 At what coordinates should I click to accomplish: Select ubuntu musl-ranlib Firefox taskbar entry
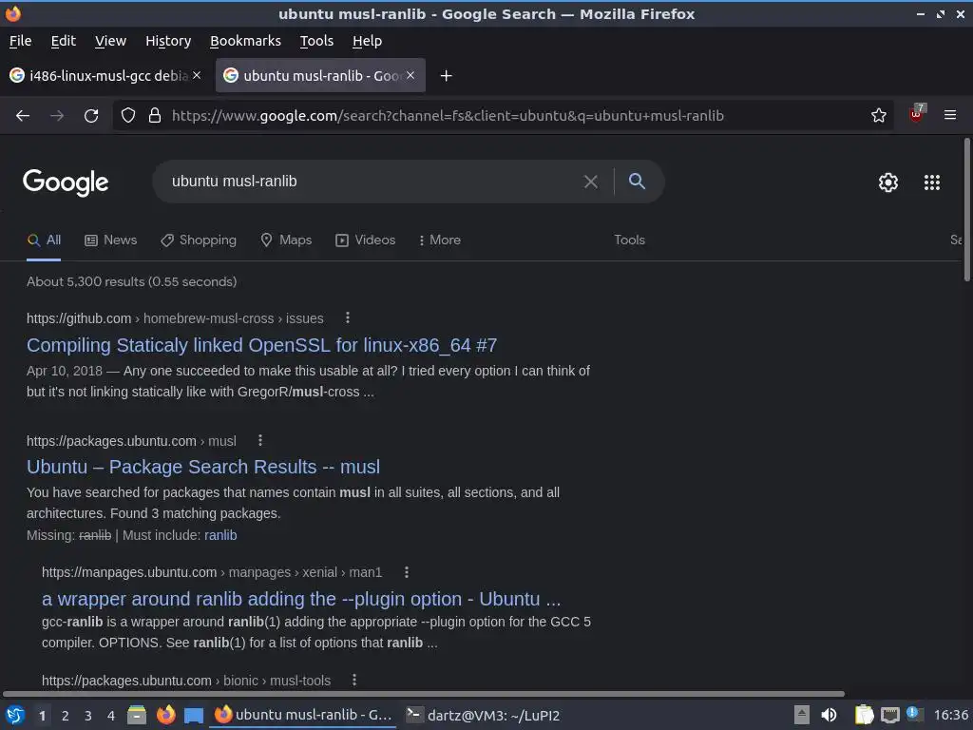click(303, 715)
